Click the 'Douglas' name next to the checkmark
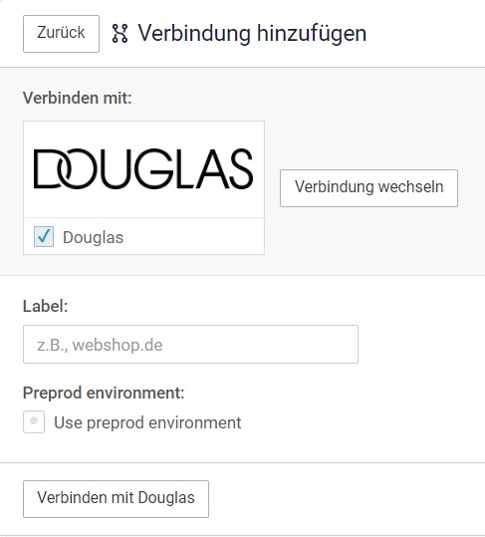This screenshot has width=485, height=537. [x=93, y=237]
